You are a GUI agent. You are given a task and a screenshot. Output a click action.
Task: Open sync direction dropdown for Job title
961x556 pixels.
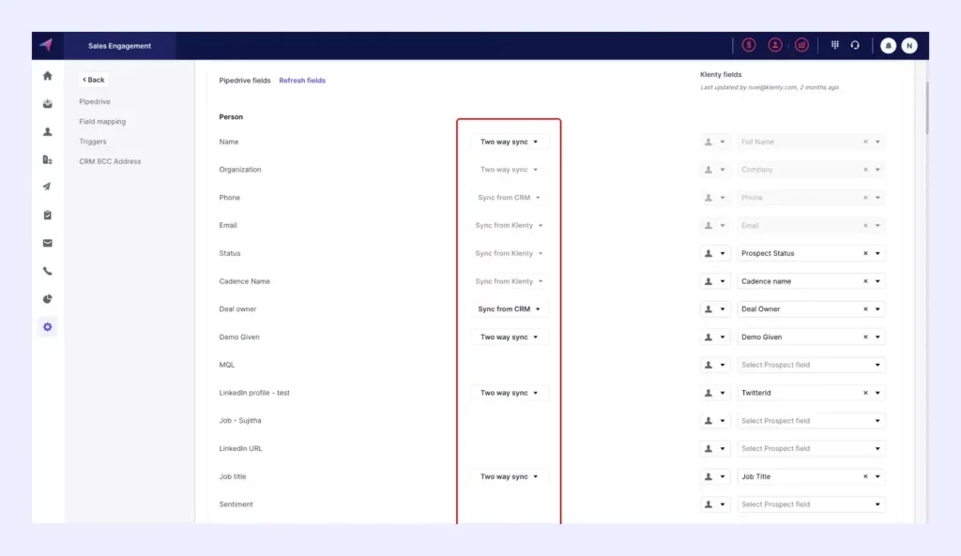click(509, 476)
